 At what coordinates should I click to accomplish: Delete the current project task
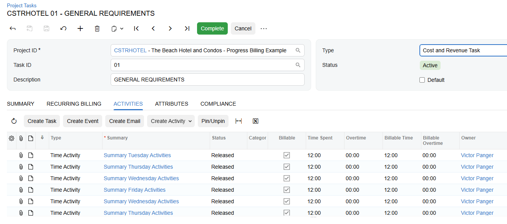click(97, 28)
